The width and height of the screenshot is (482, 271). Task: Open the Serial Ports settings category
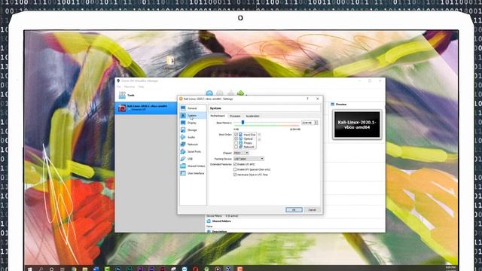pyautogui.click(x=193, y=151)
